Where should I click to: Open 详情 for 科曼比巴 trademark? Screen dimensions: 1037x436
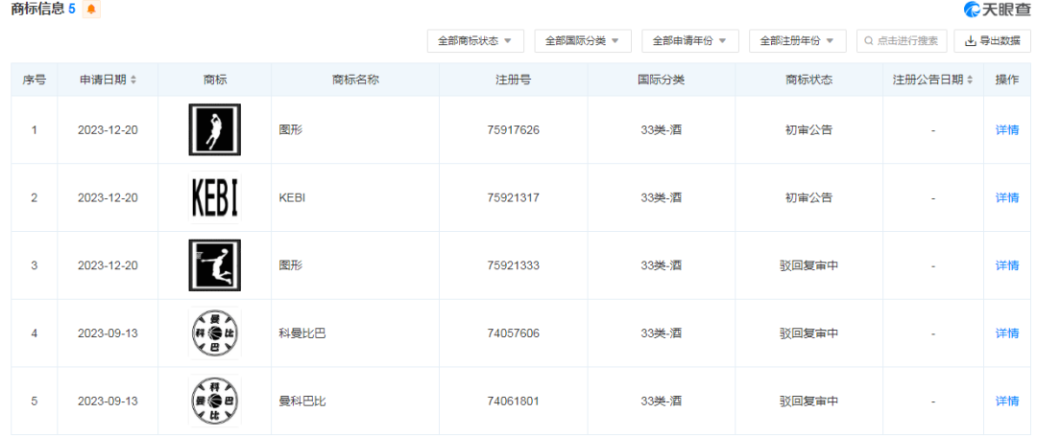click(1006, 333)
